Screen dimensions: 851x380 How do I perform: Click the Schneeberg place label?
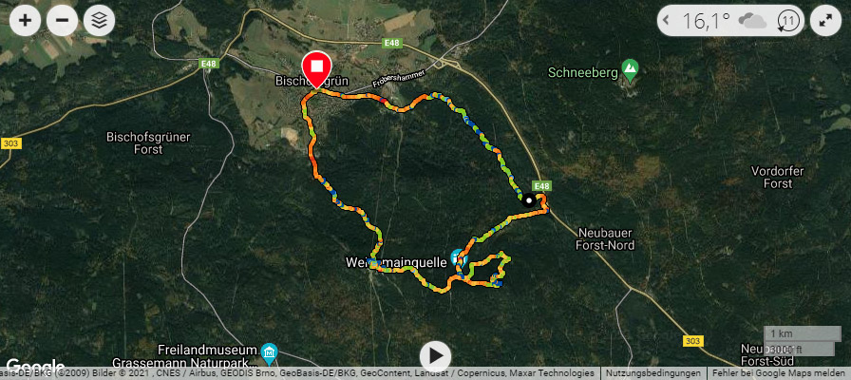point(583,73)
